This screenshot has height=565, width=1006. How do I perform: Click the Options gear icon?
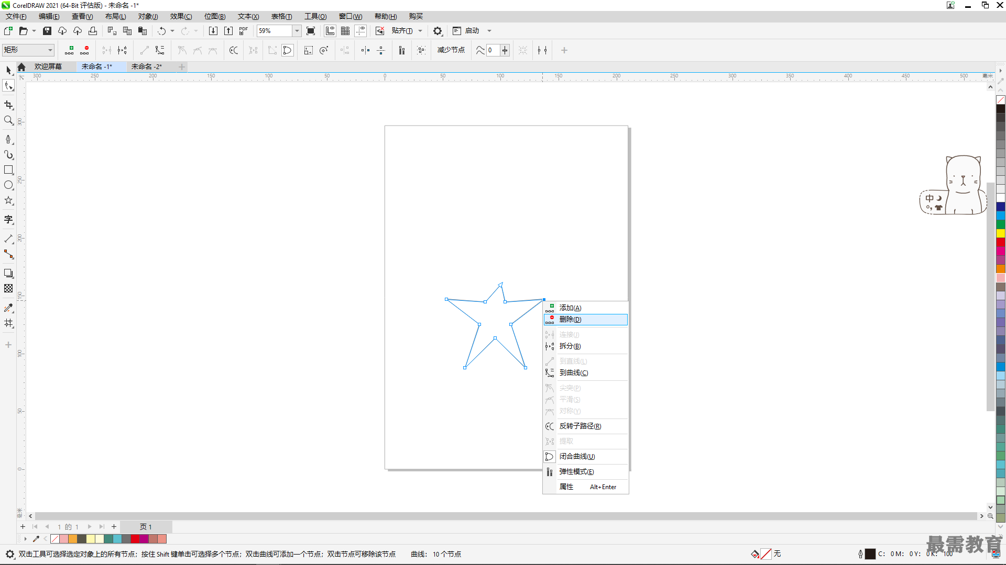click(438, 31)
